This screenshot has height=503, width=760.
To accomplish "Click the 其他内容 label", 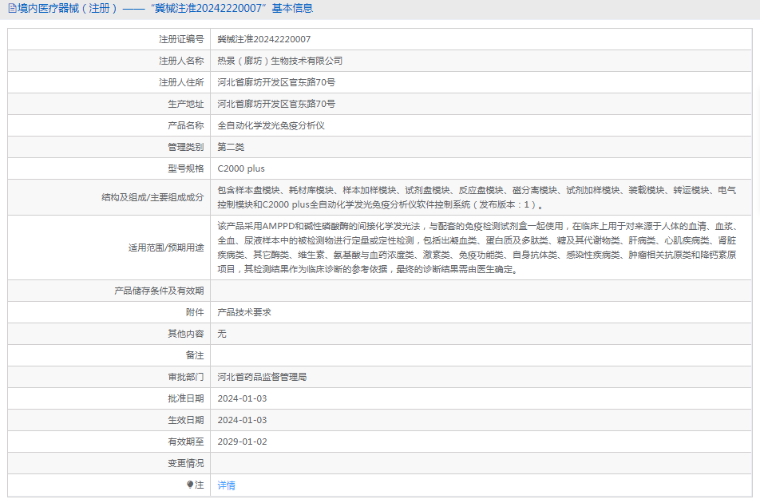I will [186, 334].
